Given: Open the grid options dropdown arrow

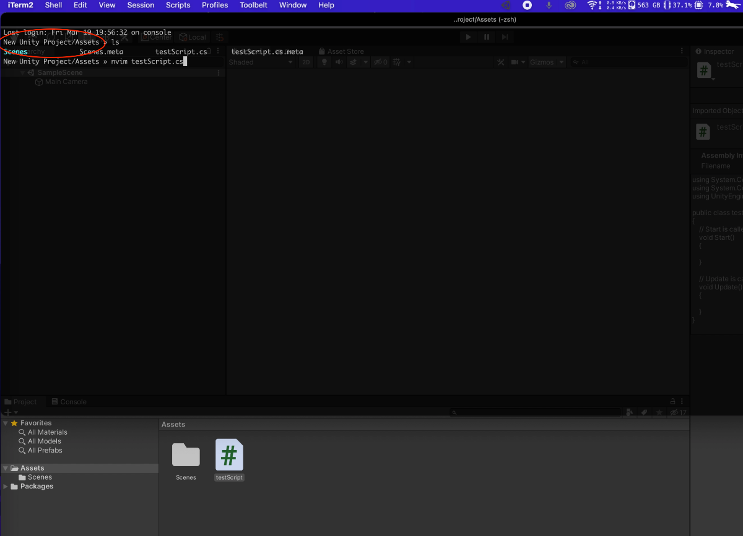Looking at the screenshot, I should 409,62.
